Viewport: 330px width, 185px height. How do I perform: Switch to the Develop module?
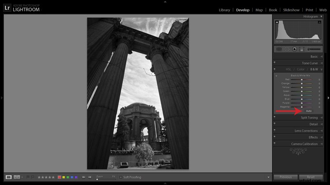point(242,10)
